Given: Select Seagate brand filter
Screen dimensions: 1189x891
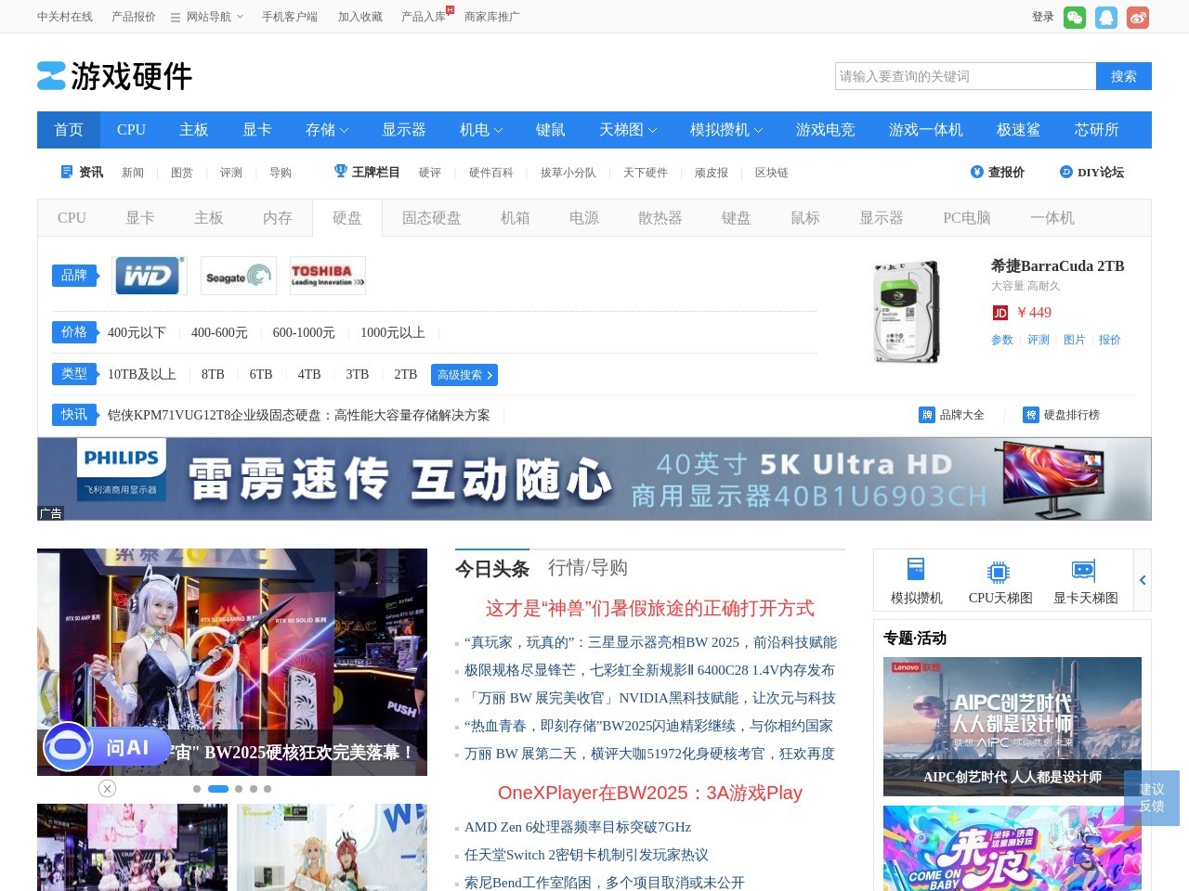Looking at the screenshot, I should 238,276.
